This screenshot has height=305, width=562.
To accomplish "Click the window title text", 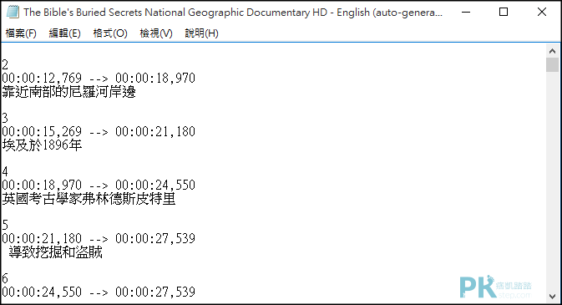I will (233, 13).
